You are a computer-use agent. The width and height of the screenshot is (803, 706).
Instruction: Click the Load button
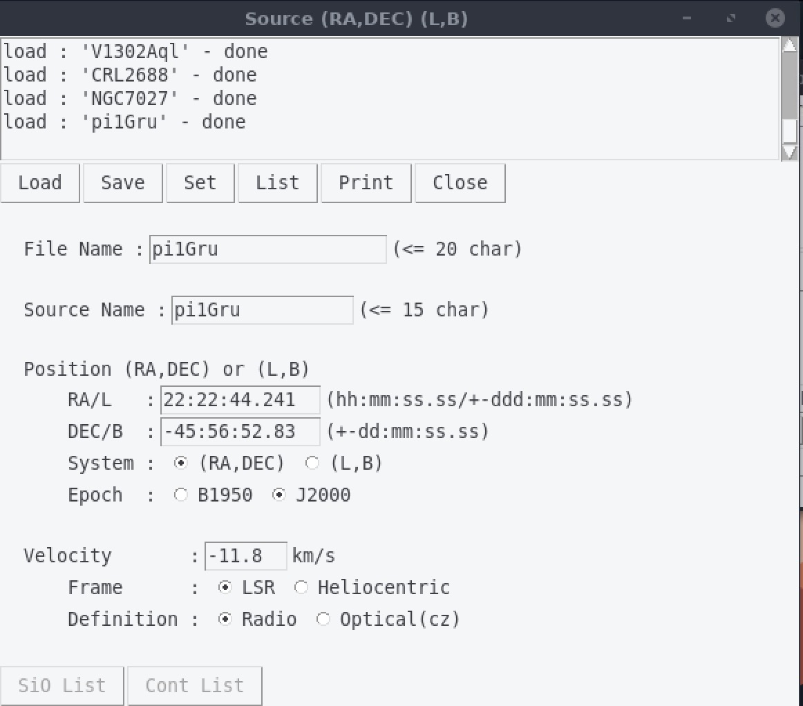point(40,183)
